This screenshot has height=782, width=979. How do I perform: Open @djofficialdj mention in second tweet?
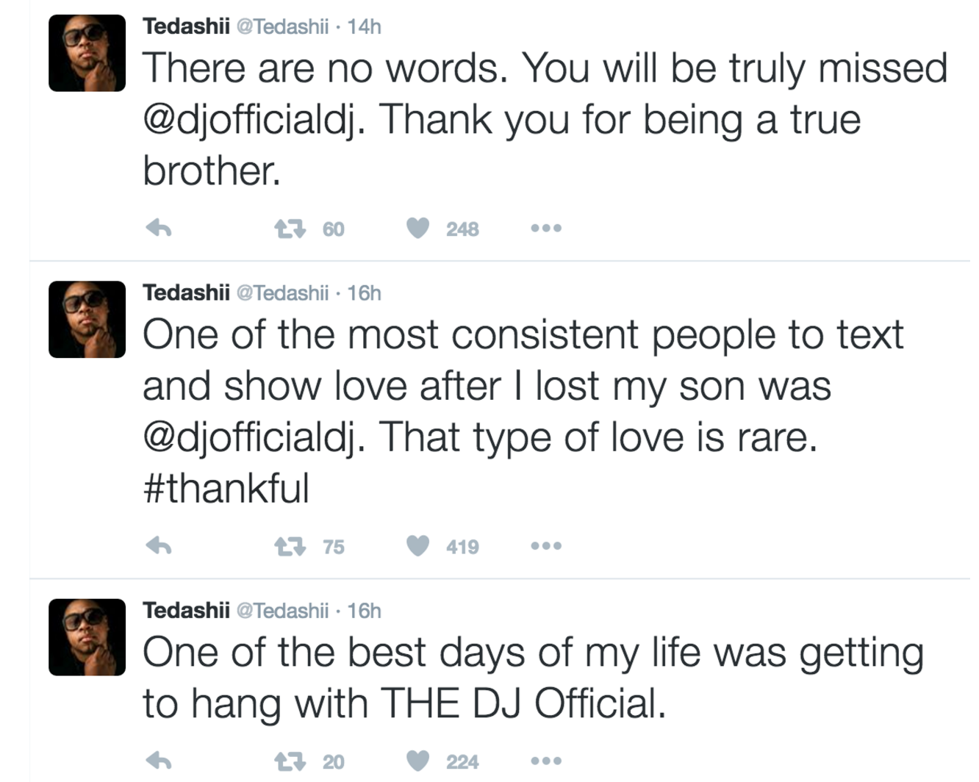coord(254,439)
